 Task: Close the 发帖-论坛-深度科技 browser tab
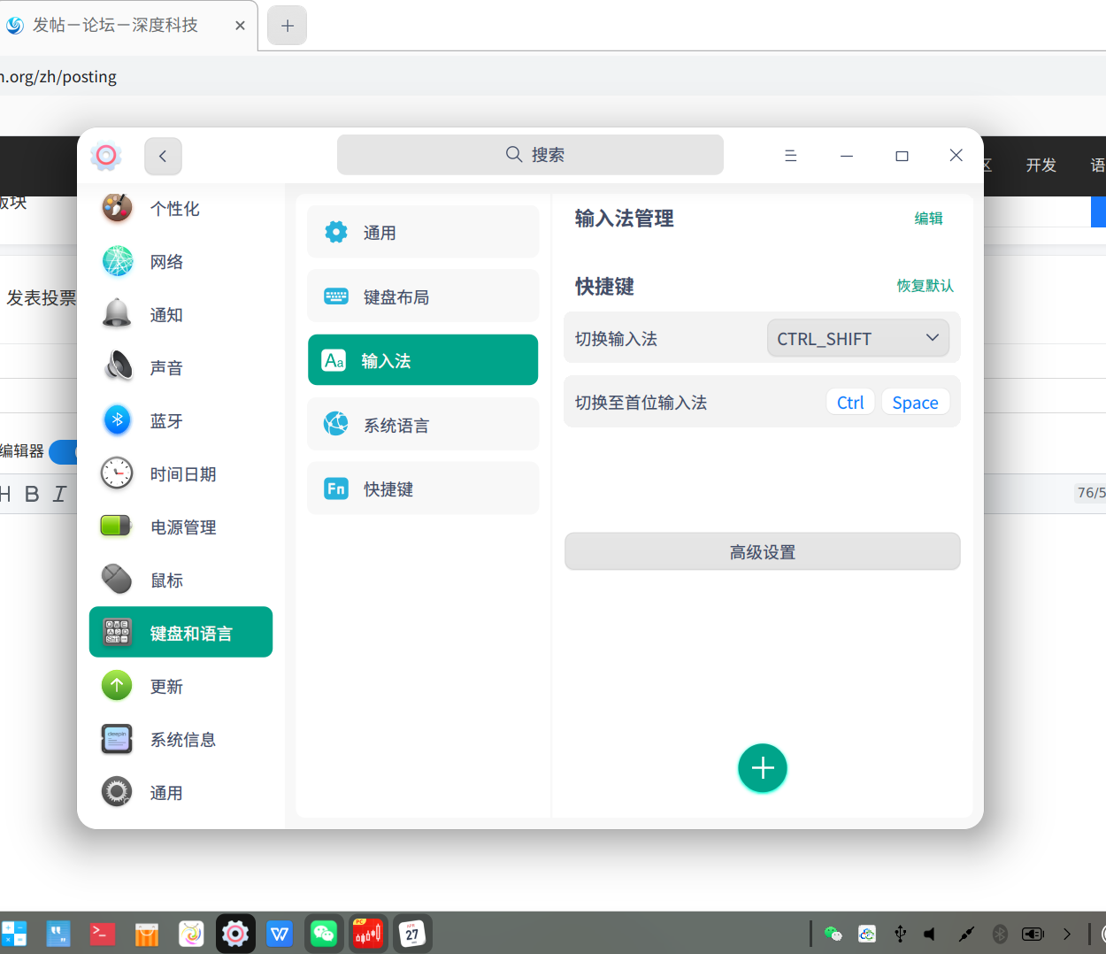[240, 26]
